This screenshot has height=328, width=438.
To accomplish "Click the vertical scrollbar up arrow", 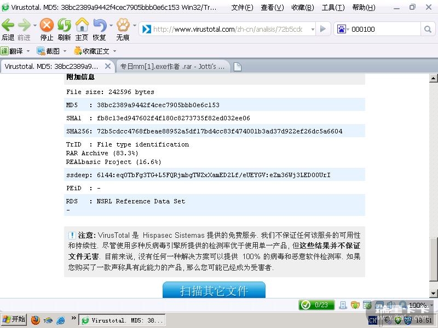I will point(433,78).
